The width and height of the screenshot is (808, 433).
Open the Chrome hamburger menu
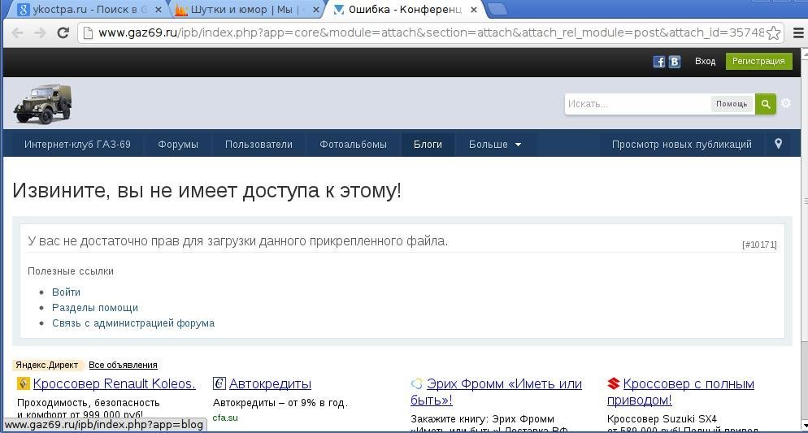(x=797, y=33)
